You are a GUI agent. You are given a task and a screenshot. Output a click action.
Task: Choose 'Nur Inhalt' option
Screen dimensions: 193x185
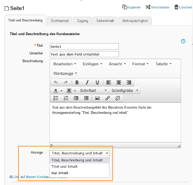tap(79, 173)
